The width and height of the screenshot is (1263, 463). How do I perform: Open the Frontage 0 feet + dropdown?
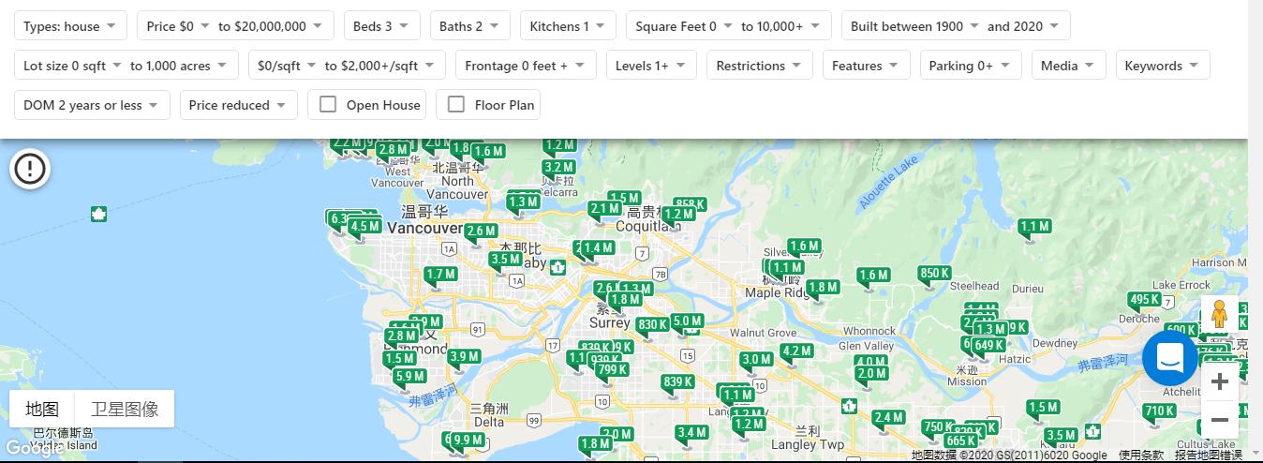[x=525, y=66]
